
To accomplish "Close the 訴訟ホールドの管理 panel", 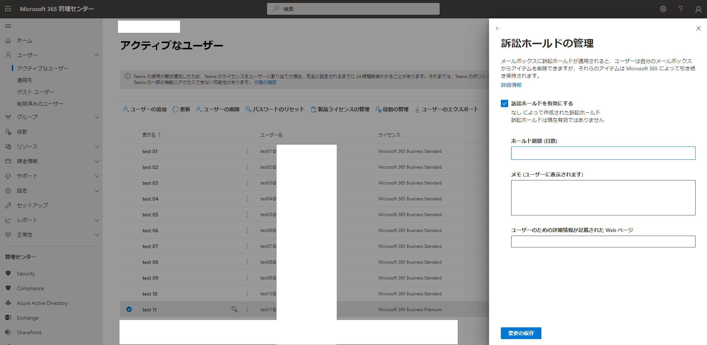I will [x=698, y=28].
